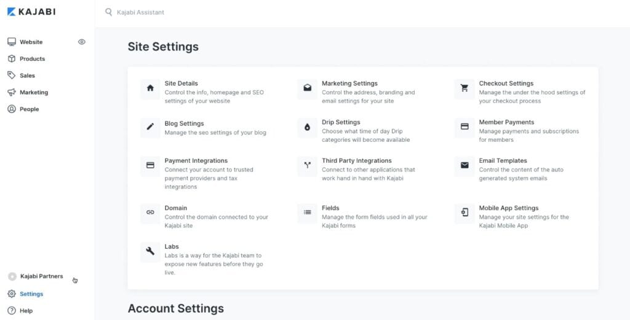Screen dimensions: 630x320
Task: Click the Site Details home icon
Action: click(x=150, y=88)
